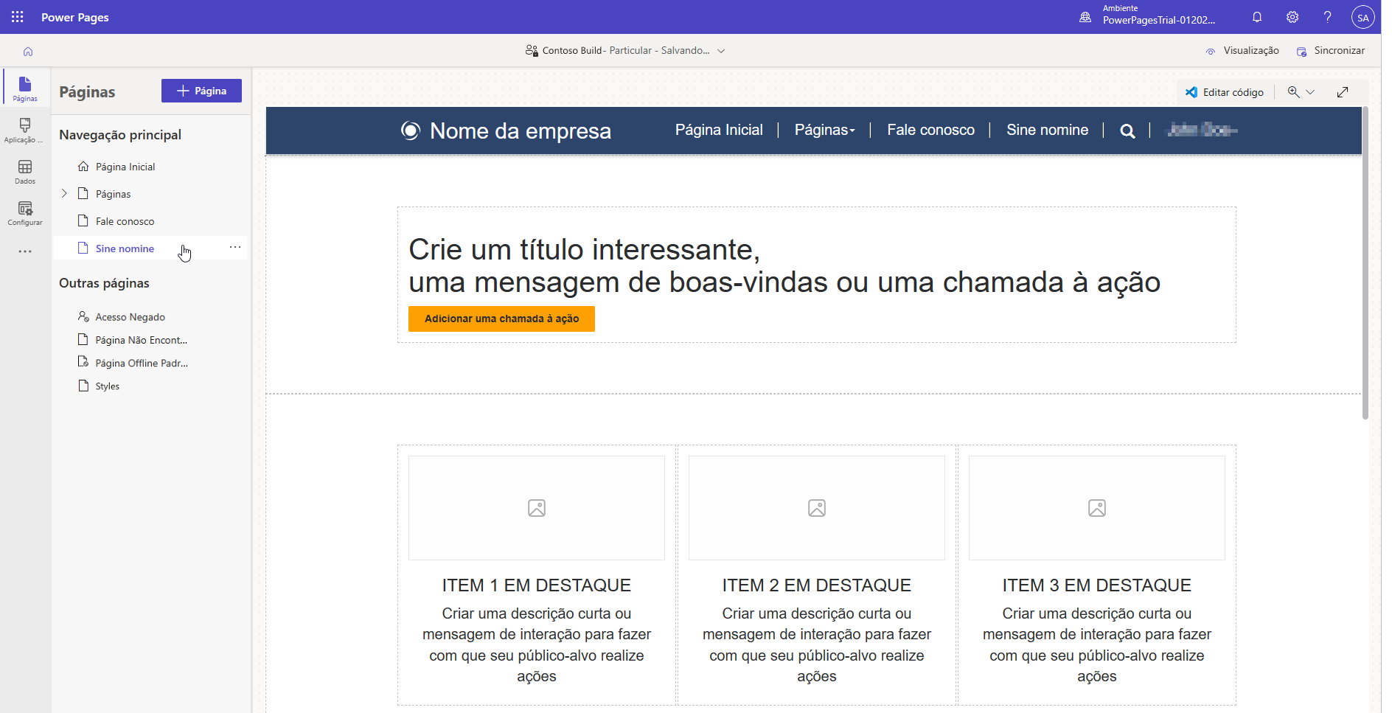
Task: Expand the Páginas tree item
Action: (64, 193)
